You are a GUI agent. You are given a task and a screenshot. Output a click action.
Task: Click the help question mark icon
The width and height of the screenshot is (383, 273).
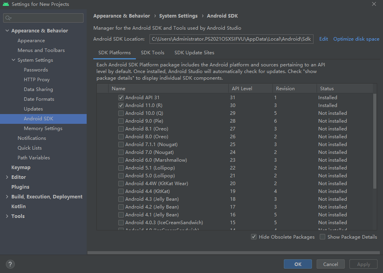point(11,264)
